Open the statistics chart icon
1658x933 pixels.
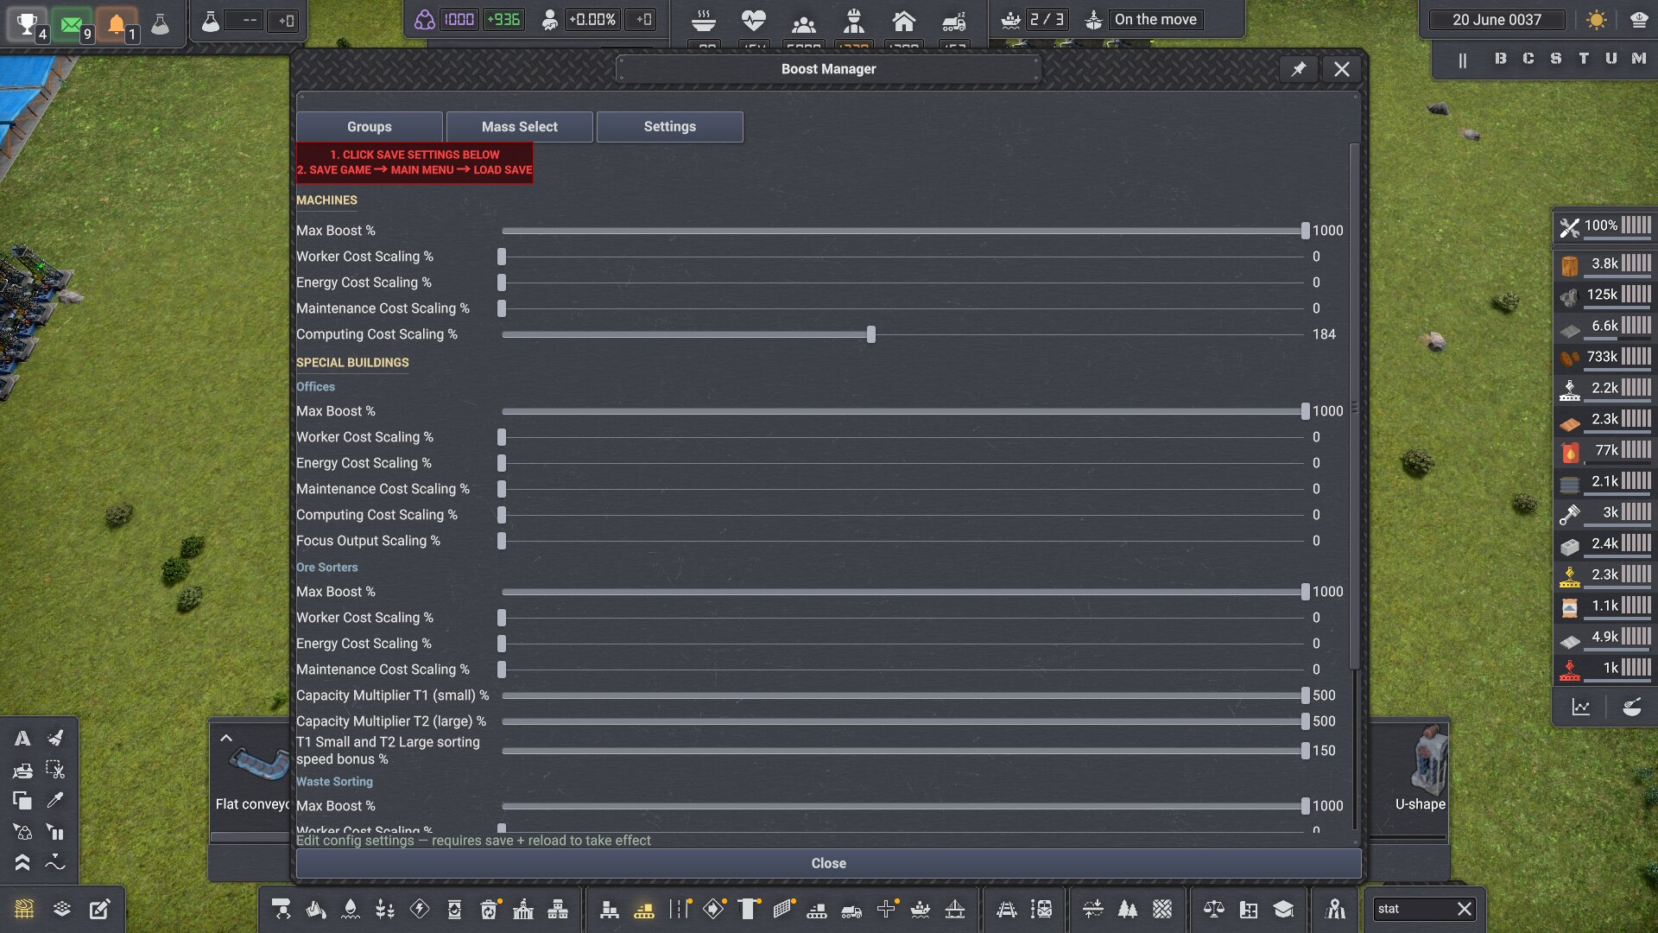(1580, 707)
